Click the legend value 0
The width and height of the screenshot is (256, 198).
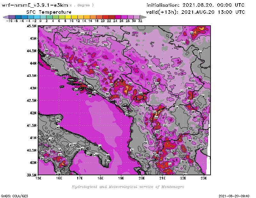tap(40, 21)
